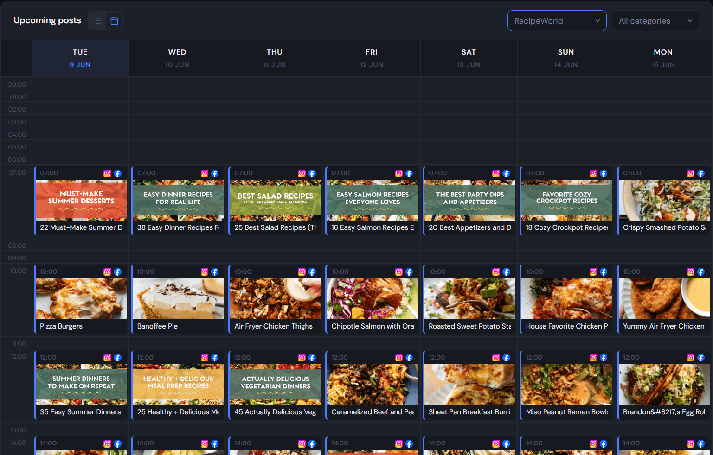This screenshot has height=455, width=713.
Task: Select the SAT 13 JUN column header
Action: click(469, 58)
